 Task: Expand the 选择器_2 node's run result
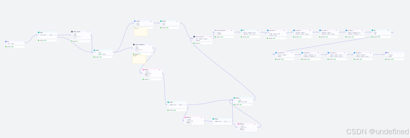(x=186, y=110)
